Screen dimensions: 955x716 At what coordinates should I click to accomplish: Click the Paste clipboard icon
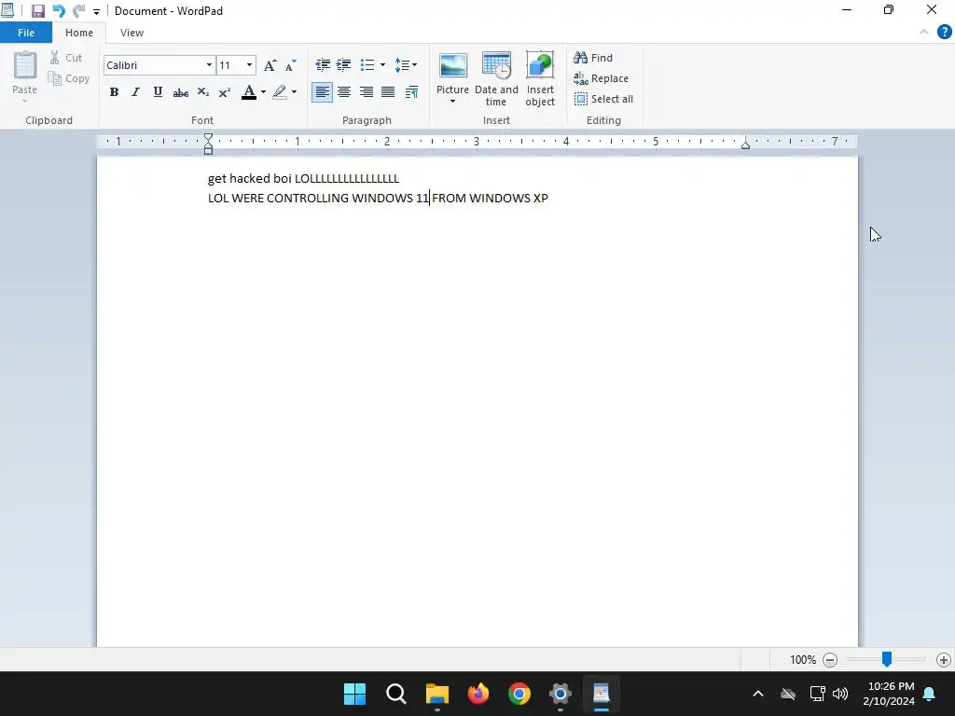pos(25,65)
